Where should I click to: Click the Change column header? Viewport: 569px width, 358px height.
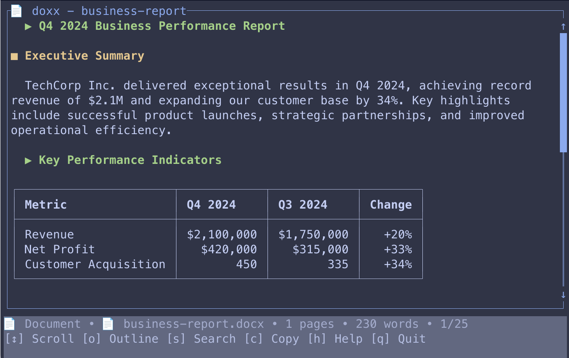click(391, 205)
